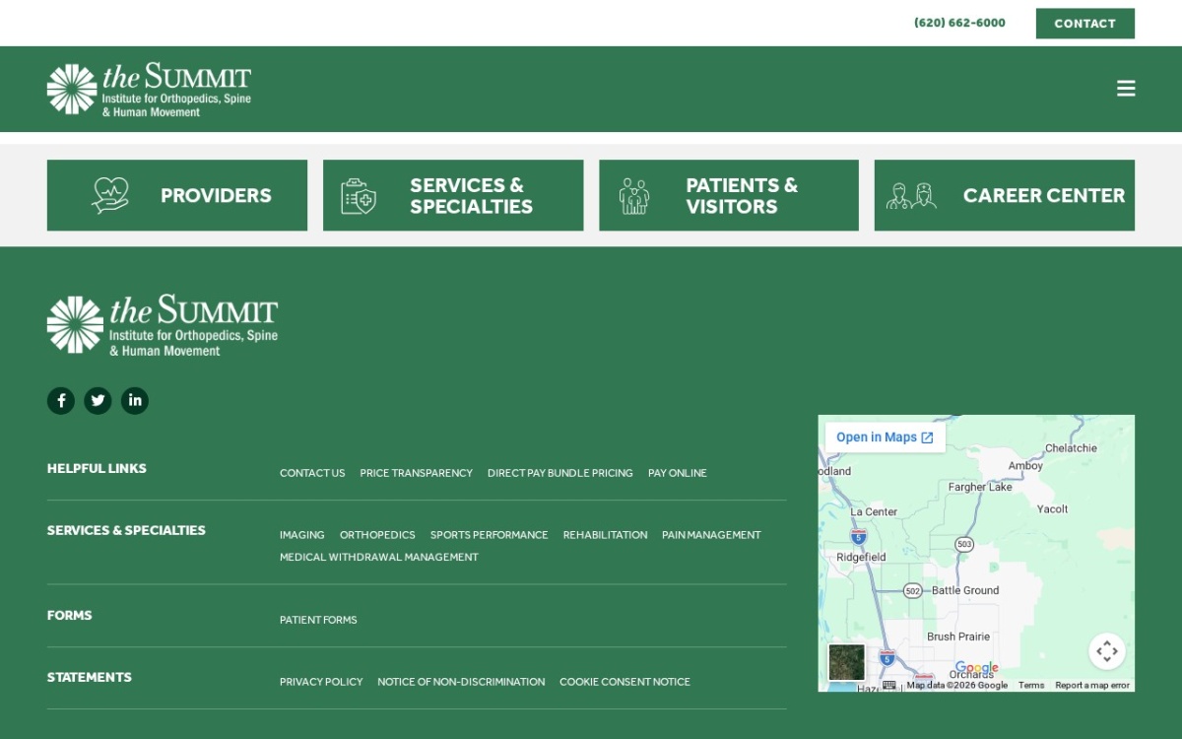Click Battle Ground on the map
This screenshot has height=739, width=1182.
click(x=965, y=590)
